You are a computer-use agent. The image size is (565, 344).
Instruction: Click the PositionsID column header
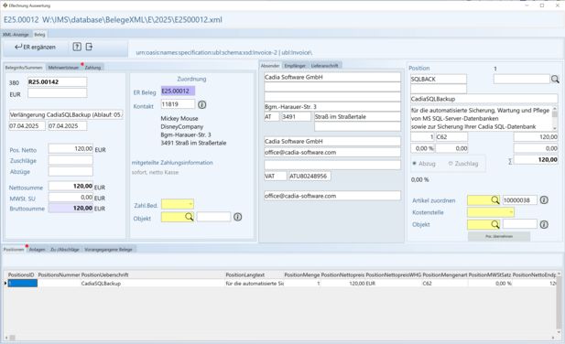pyautogui.click(x=21, y=274)
